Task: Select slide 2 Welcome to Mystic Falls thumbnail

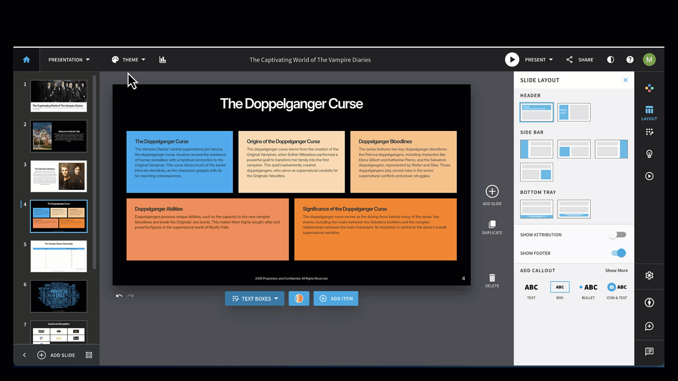Action: pyautogui.click(x=59, y=136)
